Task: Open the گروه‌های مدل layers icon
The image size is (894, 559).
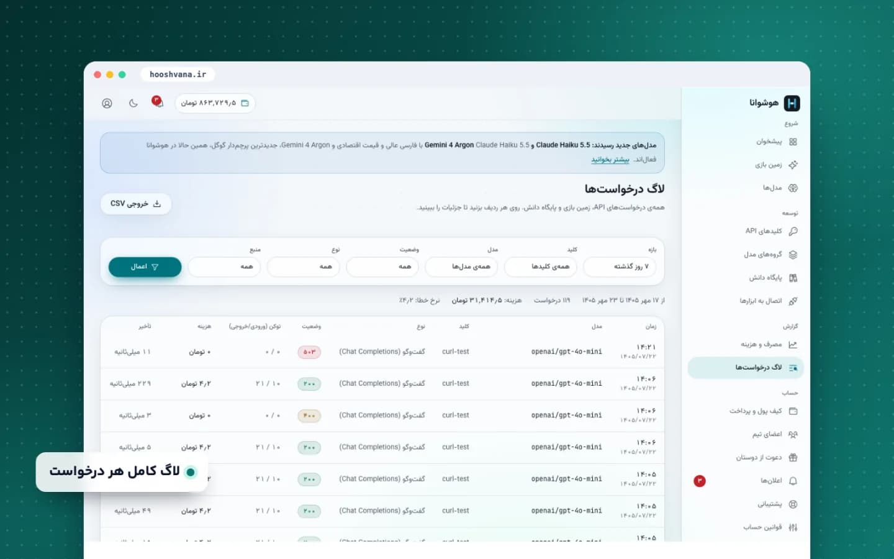Action: (793, 255)
